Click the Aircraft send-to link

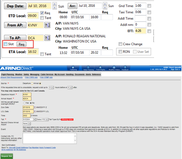pos(12,148)
